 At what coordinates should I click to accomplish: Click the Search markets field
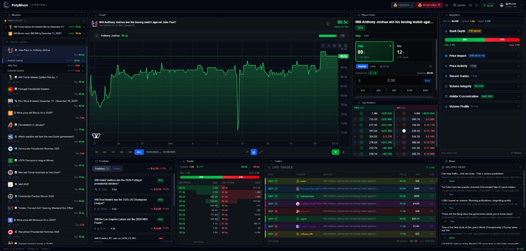44,42
